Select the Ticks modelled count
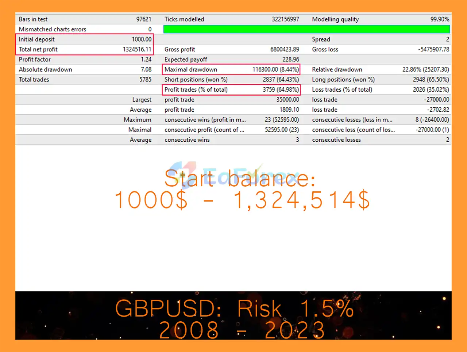Screen dimensions: 467x352 [x=285, y=19]
